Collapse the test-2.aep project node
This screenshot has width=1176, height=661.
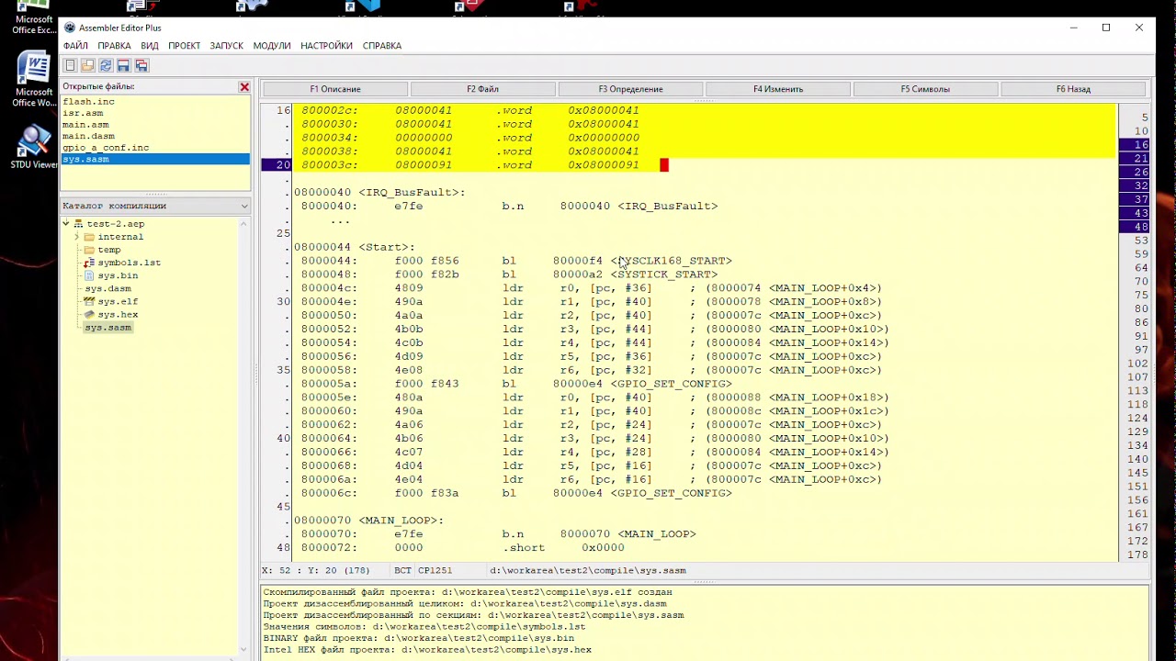tap(66, 224)
